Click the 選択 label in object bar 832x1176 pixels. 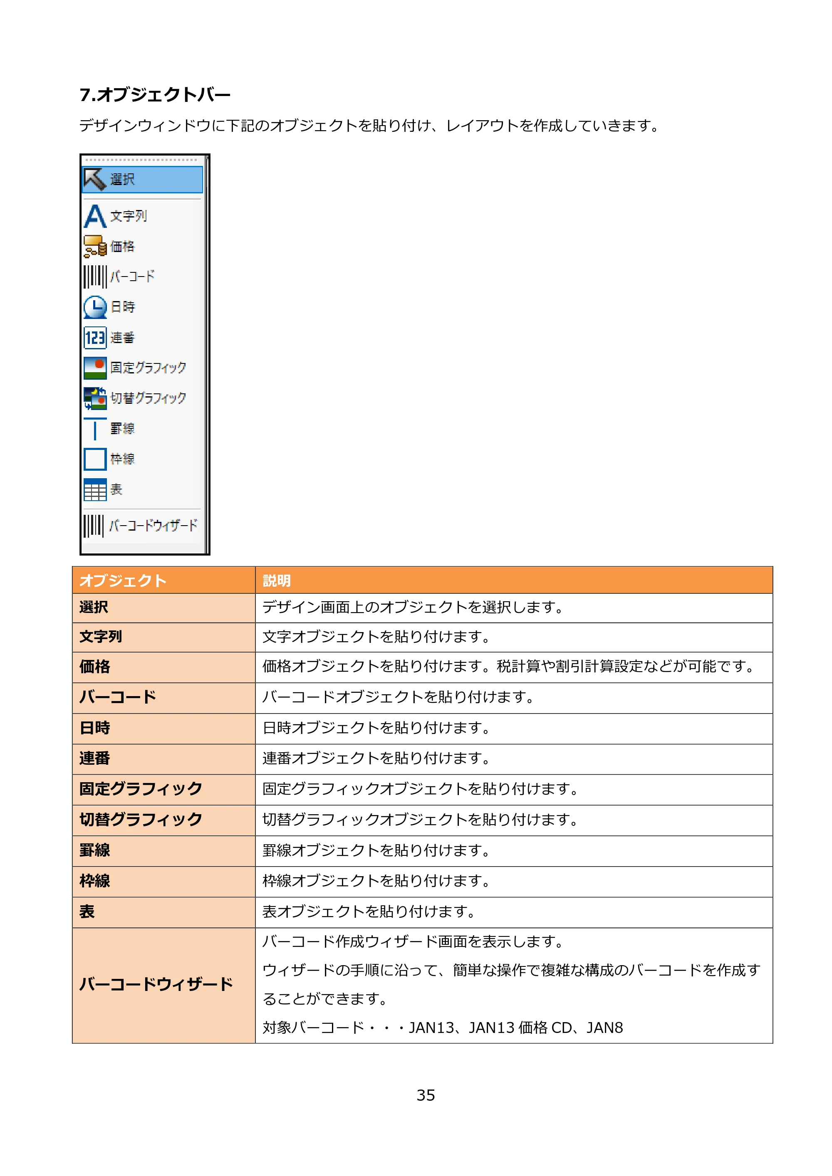pos(122,179)
